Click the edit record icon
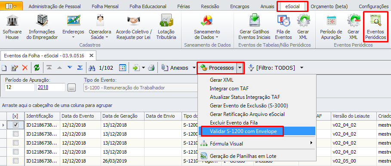This screenshot has height=166, width=391. pyautogui.click(x=15, y=68)
